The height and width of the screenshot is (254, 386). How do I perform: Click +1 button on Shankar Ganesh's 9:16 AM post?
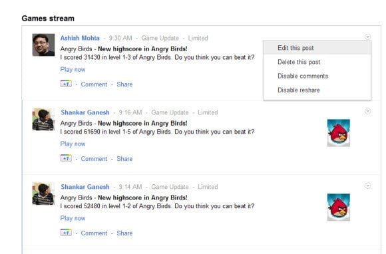click(66, 158)
